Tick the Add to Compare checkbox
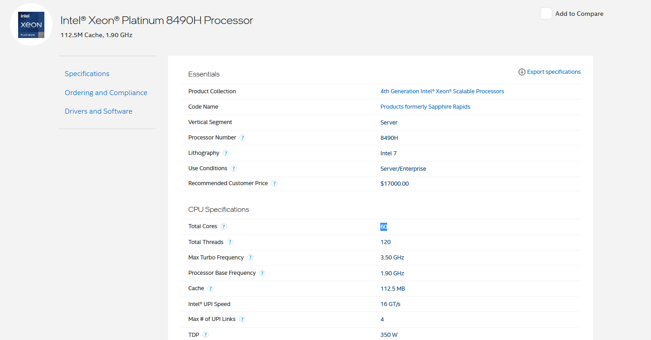The image size is (651, 340). point(546,14)
